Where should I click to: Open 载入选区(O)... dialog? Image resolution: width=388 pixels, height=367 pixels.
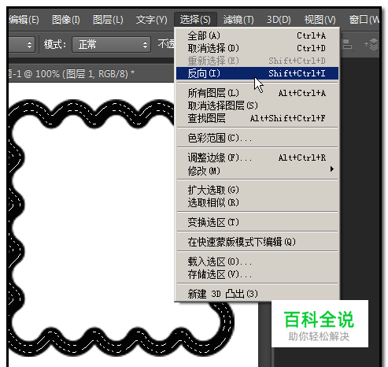257,261
